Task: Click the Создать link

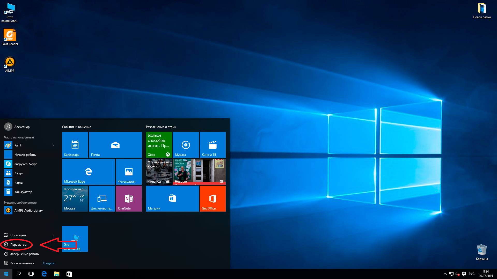Action: point(48,263)
